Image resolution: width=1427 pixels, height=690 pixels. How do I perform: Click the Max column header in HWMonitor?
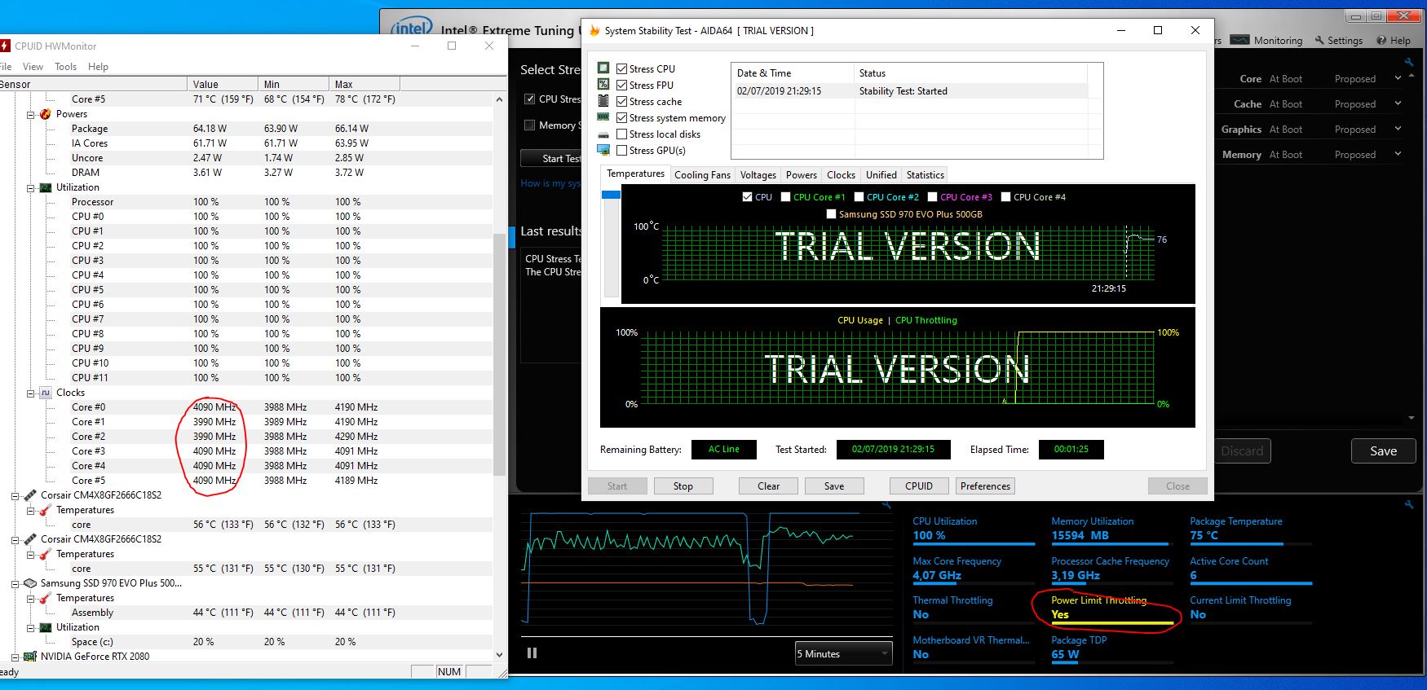(364, 84)
